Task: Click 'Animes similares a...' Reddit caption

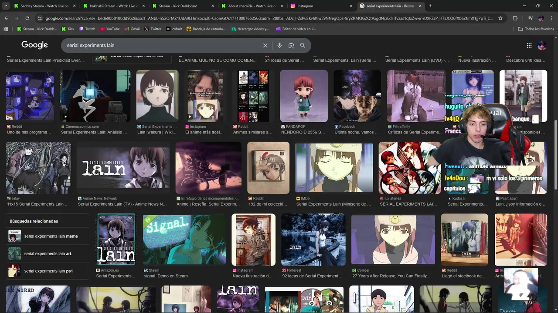Action: tap(252, 132)
